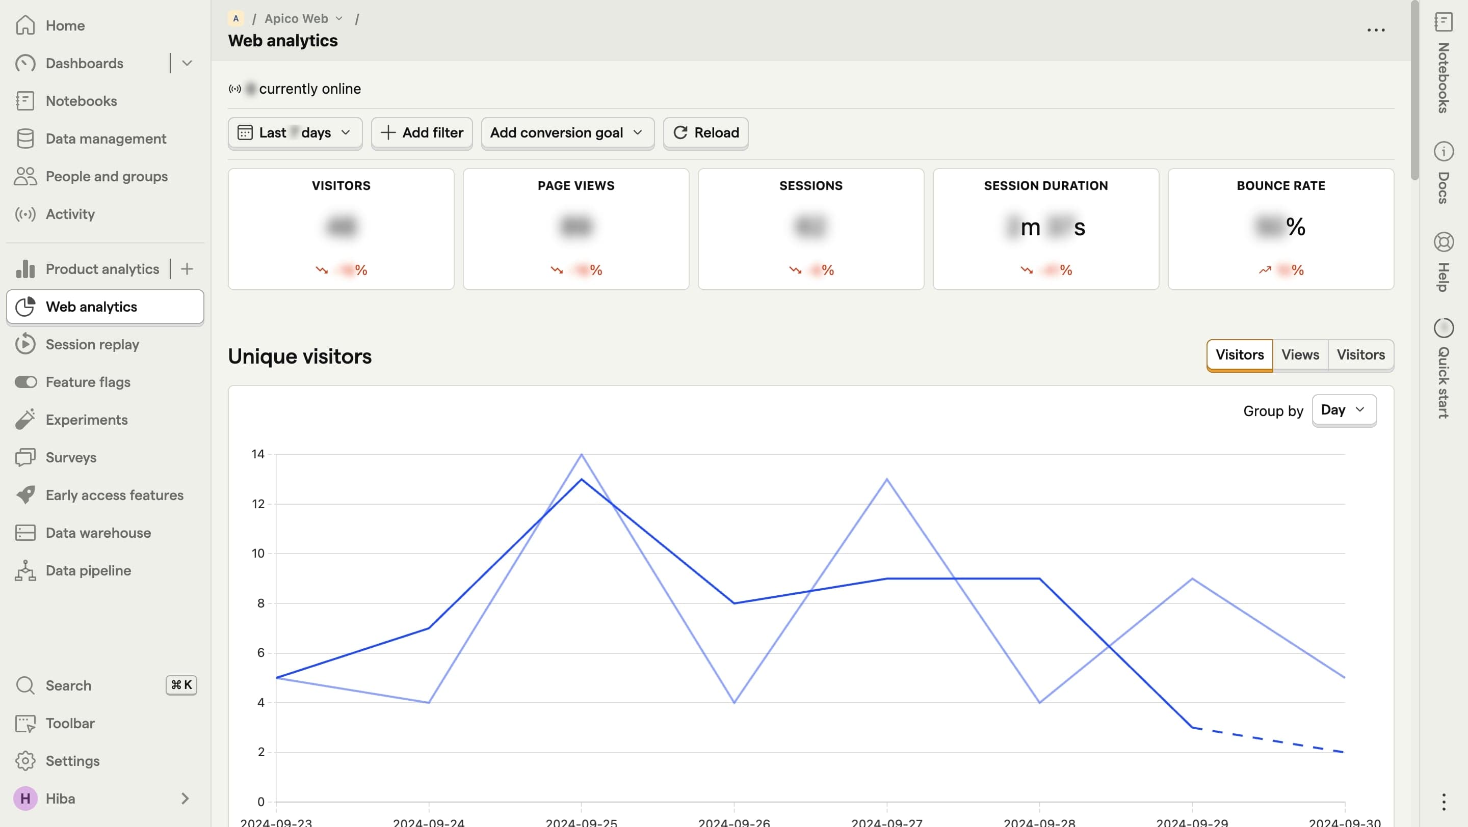Open the Quick start side panel
The image size is (1468, 827).
(x=1443, y=368)
